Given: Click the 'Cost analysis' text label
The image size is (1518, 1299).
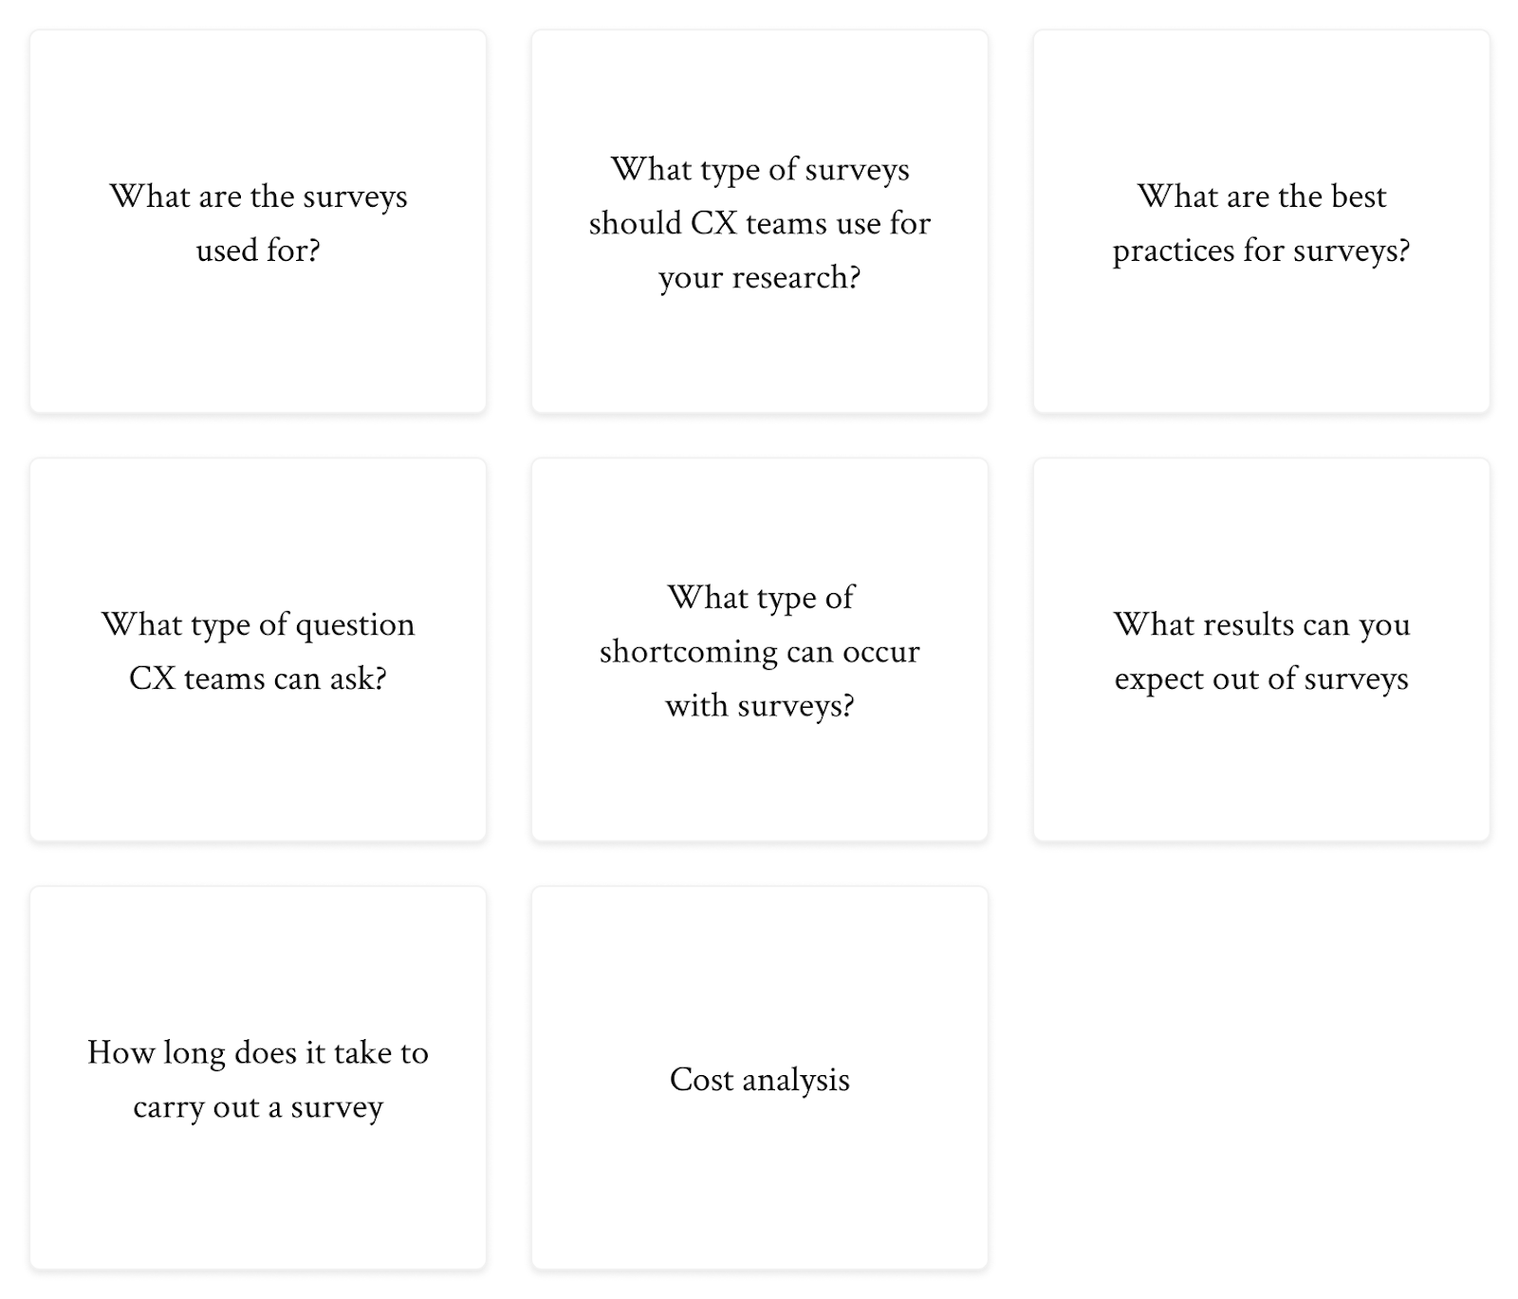Looking at the screenshot, I should click(759, 1080).
